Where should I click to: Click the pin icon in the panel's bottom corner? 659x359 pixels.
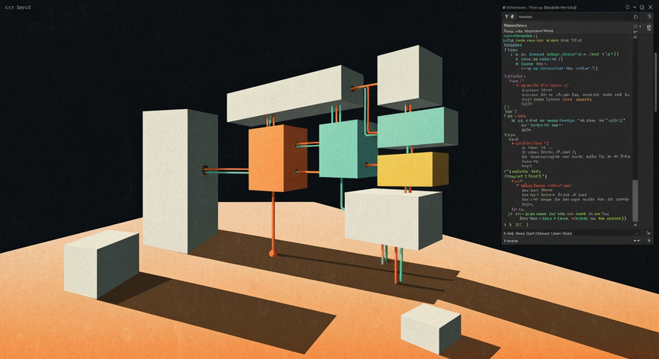(x=649, y=241)
